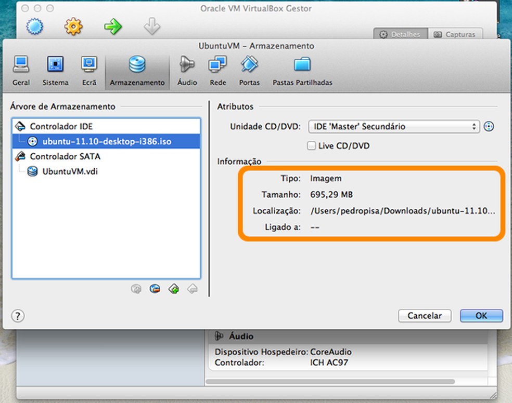The image size is (512, 403).
Task: Click the grey Discard arrow in Gestor
Action: [152, 26]
